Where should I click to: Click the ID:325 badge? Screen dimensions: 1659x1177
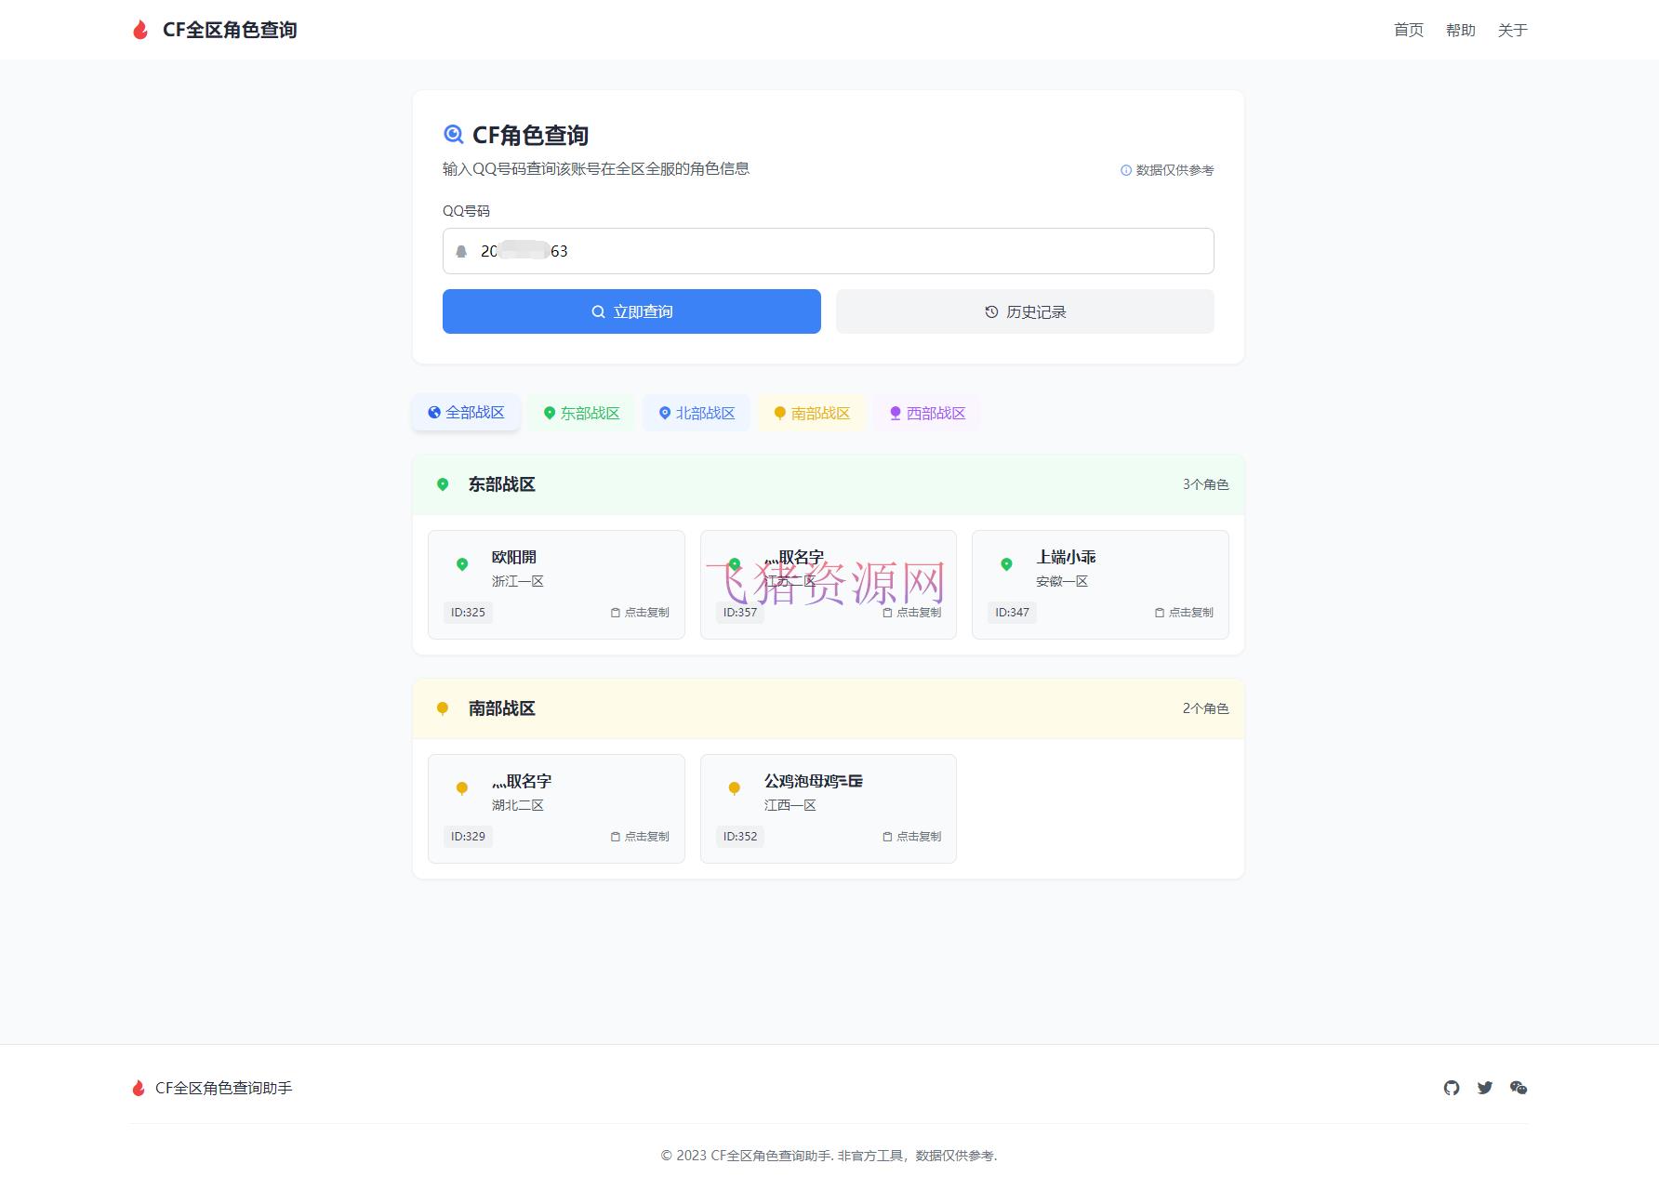click(468, 613)
